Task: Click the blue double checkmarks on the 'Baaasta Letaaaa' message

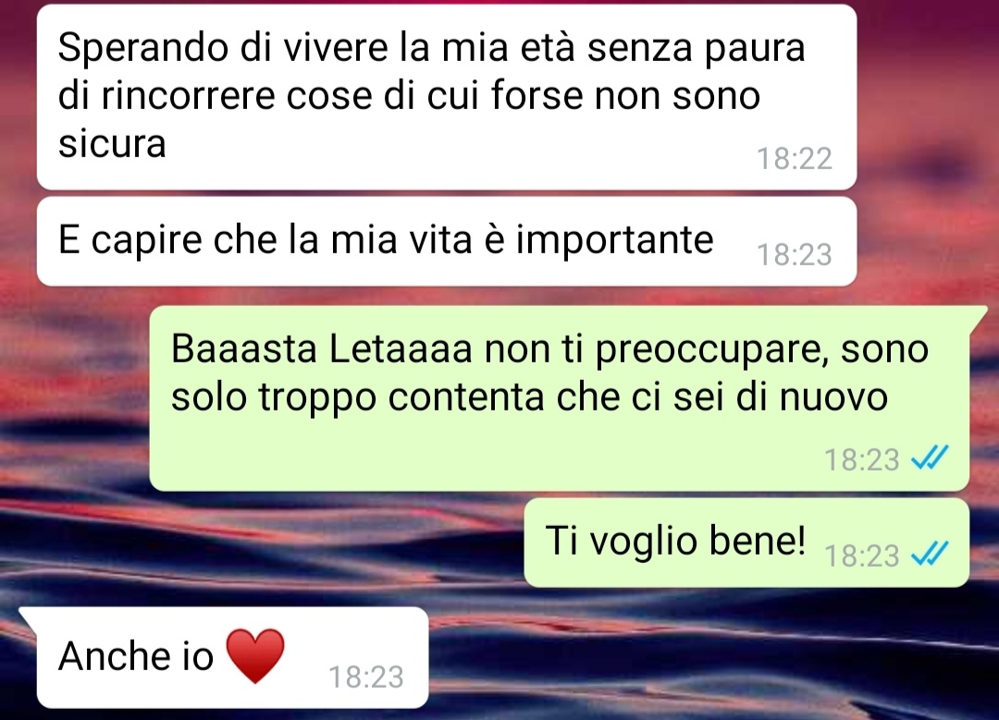Action: tap(930, 458)
